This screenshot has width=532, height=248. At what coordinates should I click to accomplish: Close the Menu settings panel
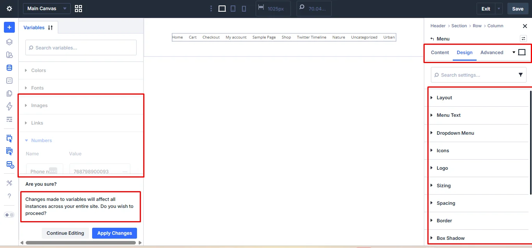point(525,26)
